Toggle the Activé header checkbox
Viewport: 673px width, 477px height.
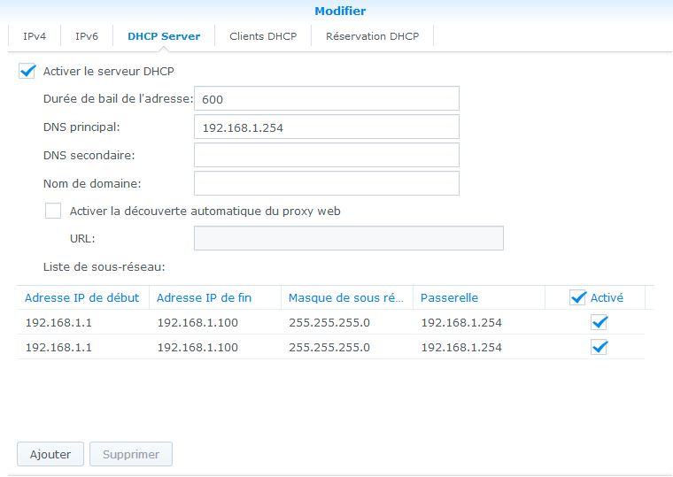tap(578, 298)
